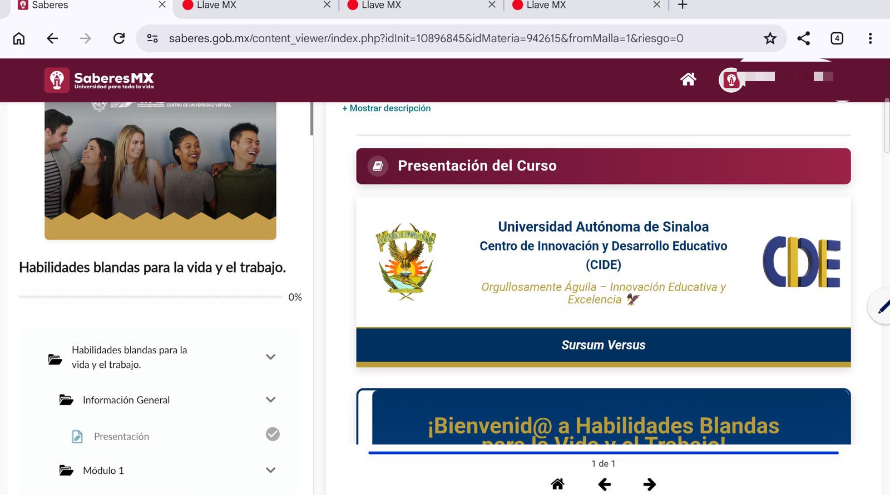Click the course progress bar at 0%
The height and width of the screenshot is (495, 890).
click(x=151, y=297)
